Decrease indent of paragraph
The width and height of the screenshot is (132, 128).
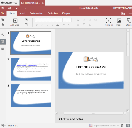[90, 20]
